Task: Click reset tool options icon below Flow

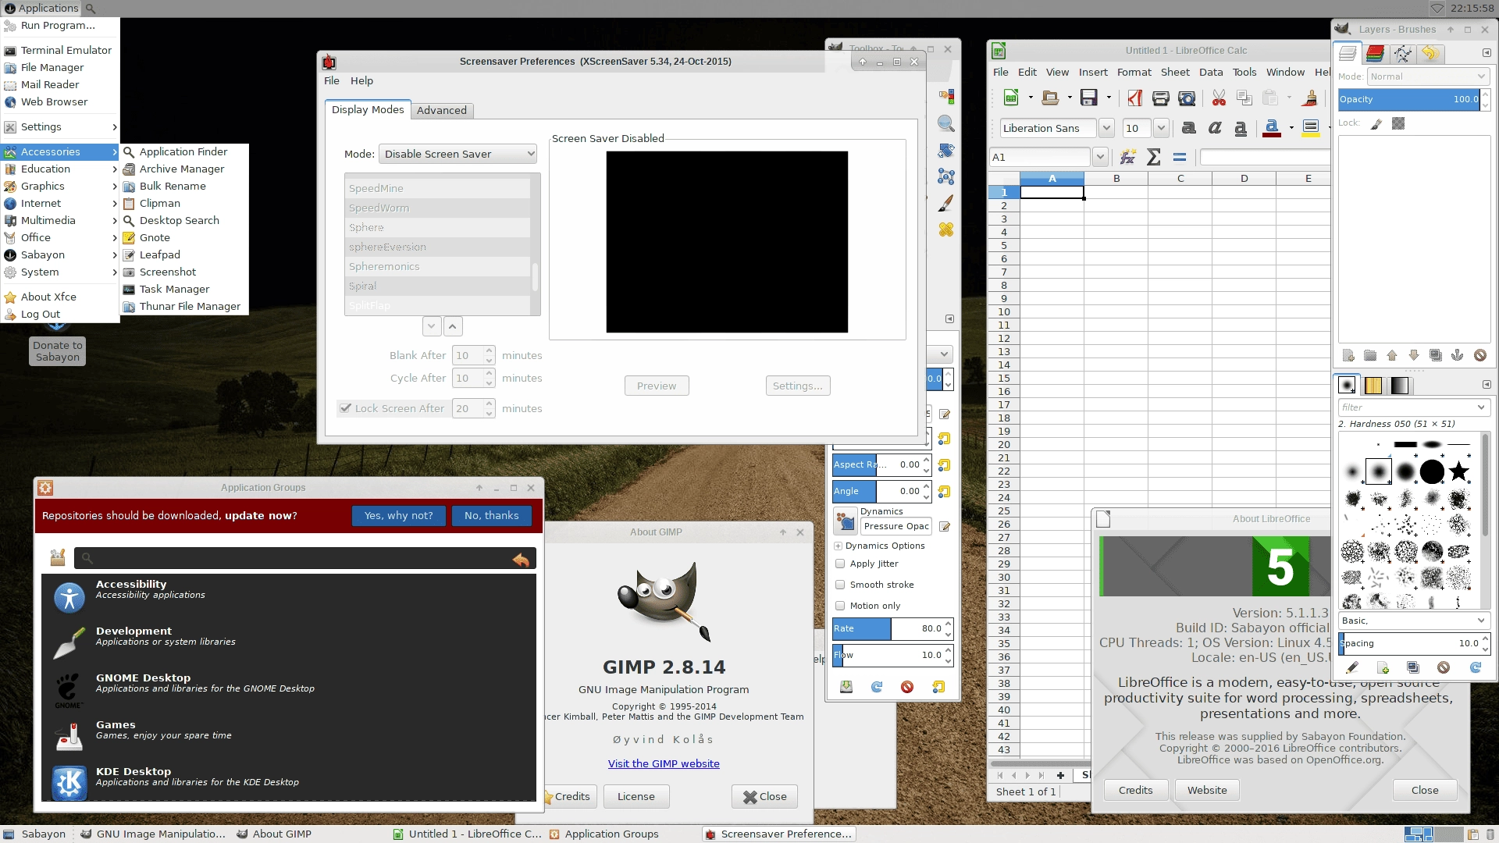Action: coord(938,687)
